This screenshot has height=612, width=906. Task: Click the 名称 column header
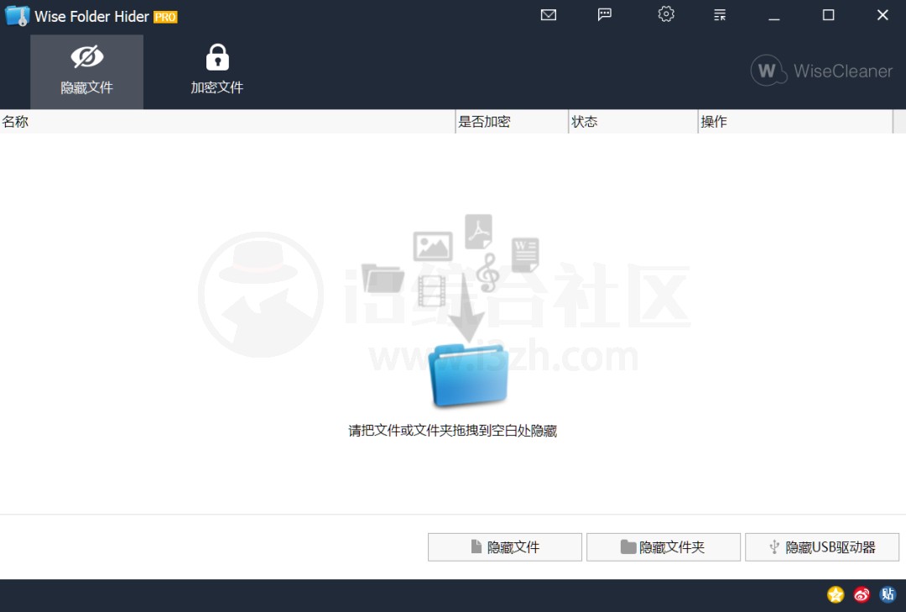pos(15,121)
